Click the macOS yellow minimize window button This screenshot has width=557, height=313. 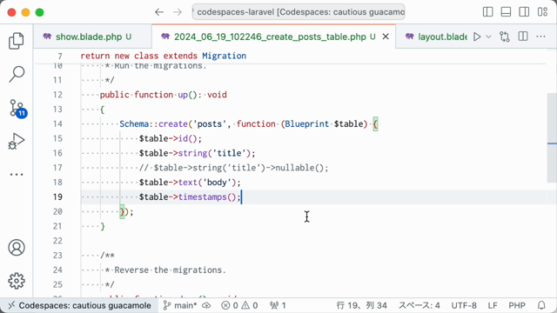(25, 12)
